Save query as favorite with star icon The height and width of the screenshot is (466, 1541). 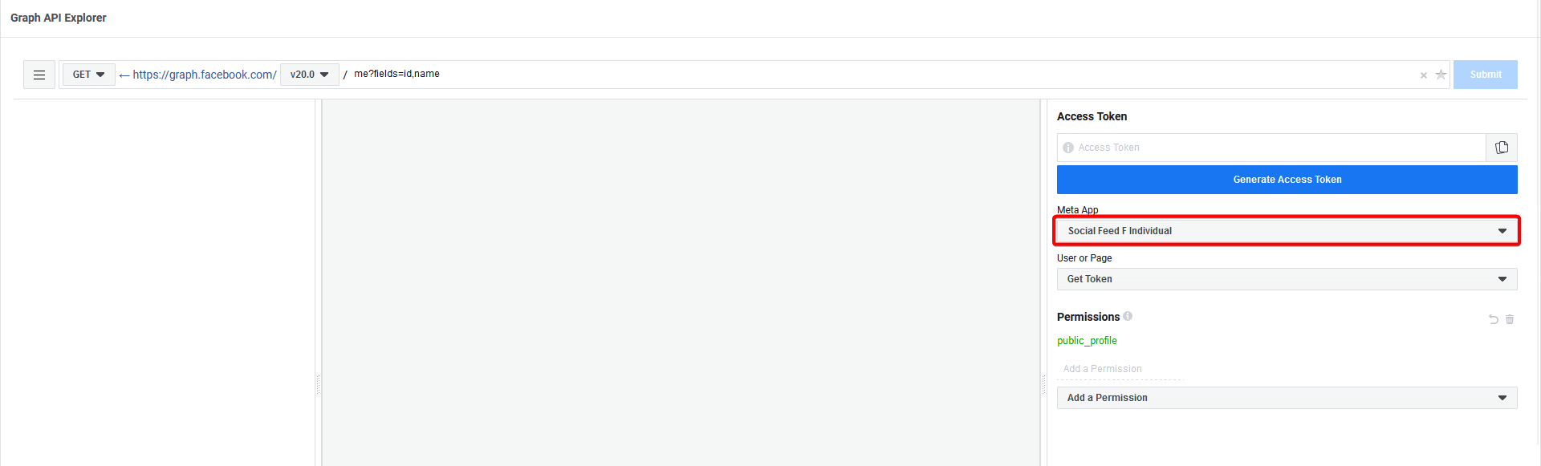(1441, 75)
